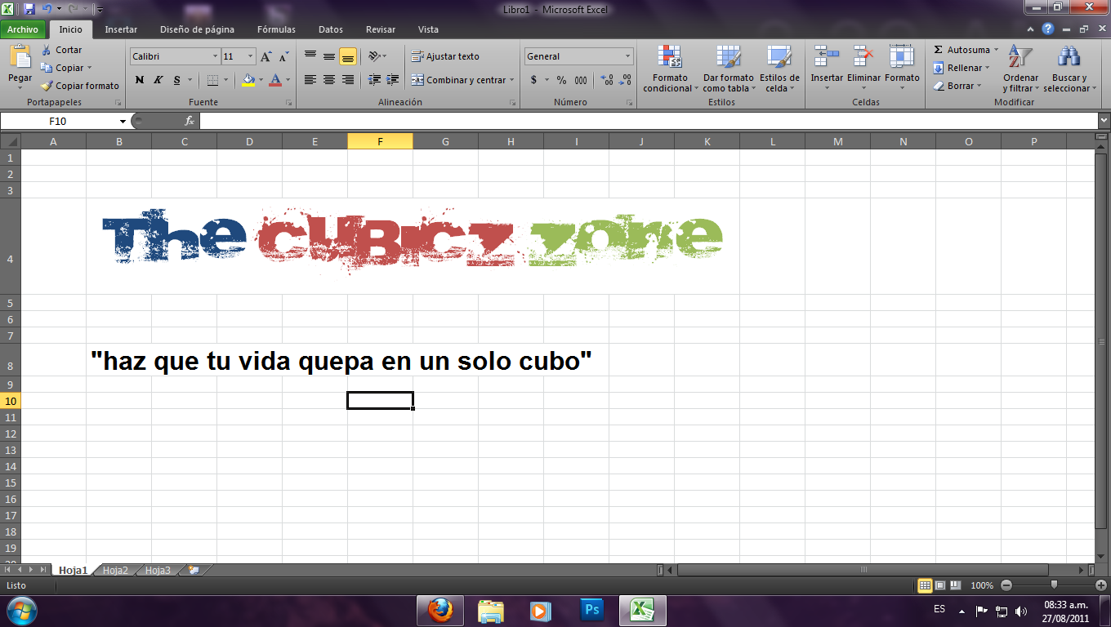1111x627 pixels.
Task: Switch to the Datos tab
Action: pos(331,29)
